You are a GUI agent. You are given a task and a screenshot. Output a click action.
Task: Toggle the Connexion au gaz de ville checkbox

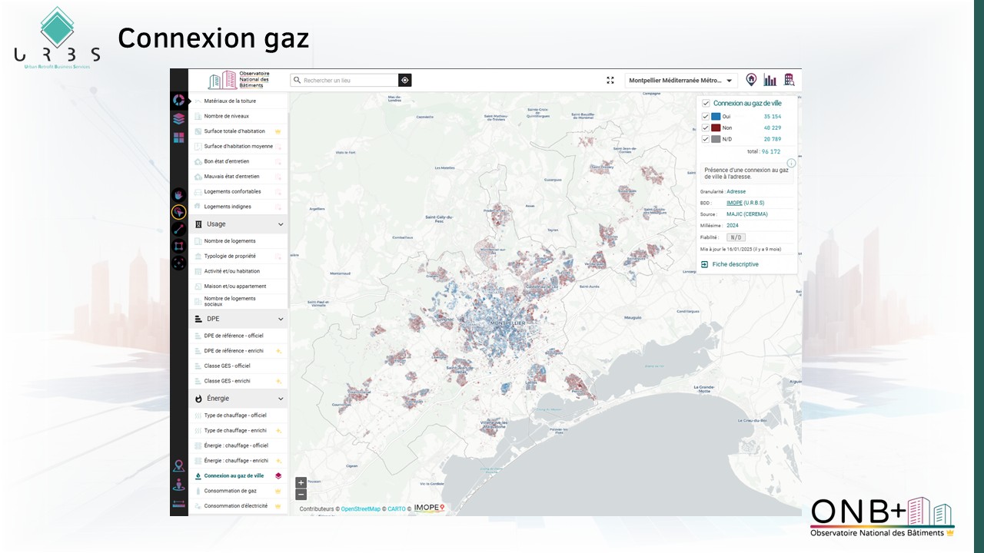tap(706, 103)
